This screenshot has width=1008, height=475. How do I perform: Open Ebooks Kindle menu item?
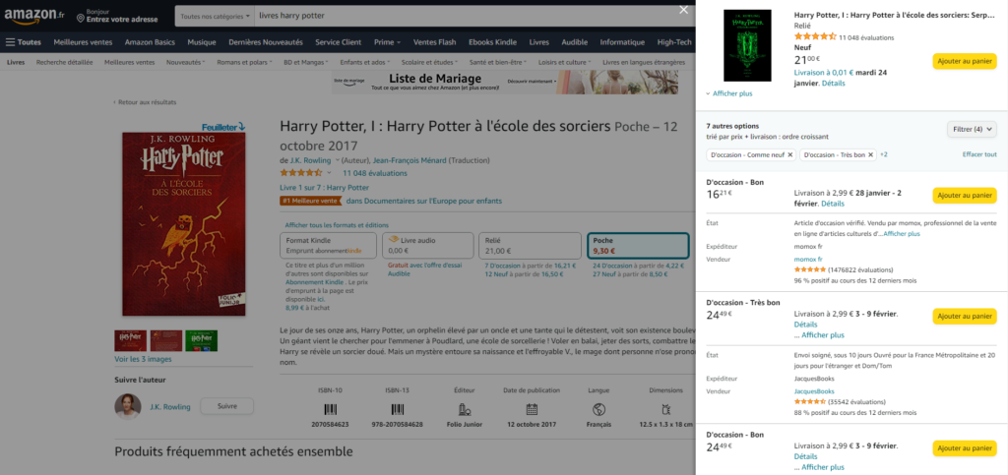pyautogui.click(x=492, y=42)
